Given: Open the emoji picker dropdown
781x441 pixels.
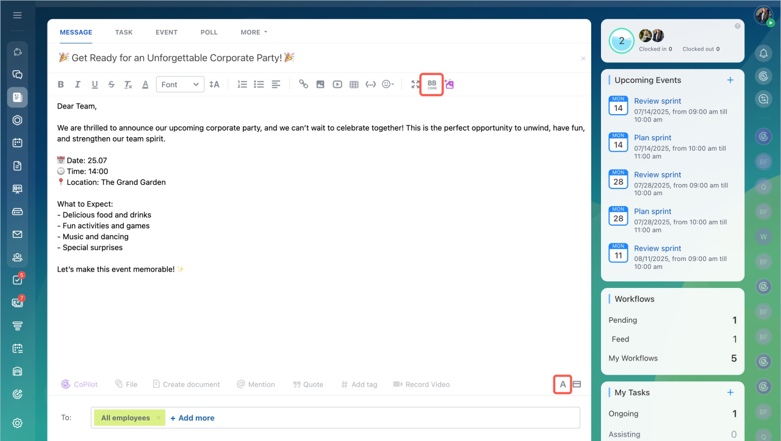Looking at the screenshot, I should click(388, 85).
